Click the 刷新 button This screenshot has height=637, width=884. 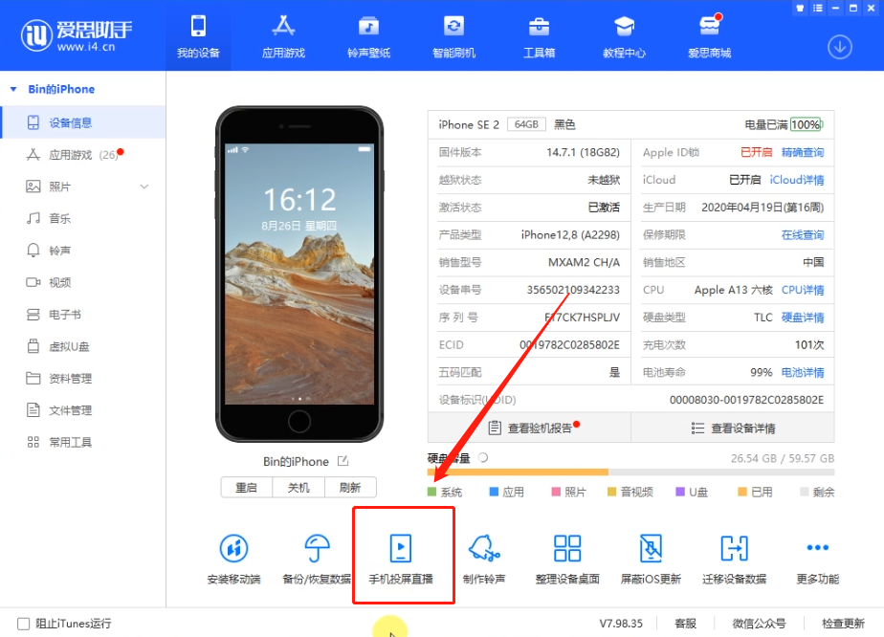350,488
